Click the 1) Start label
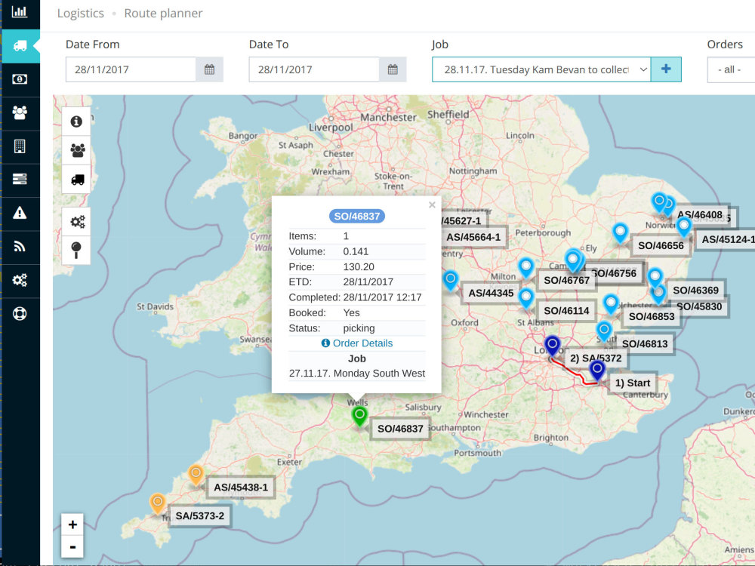Screen dimensions: 755x566 633,383
